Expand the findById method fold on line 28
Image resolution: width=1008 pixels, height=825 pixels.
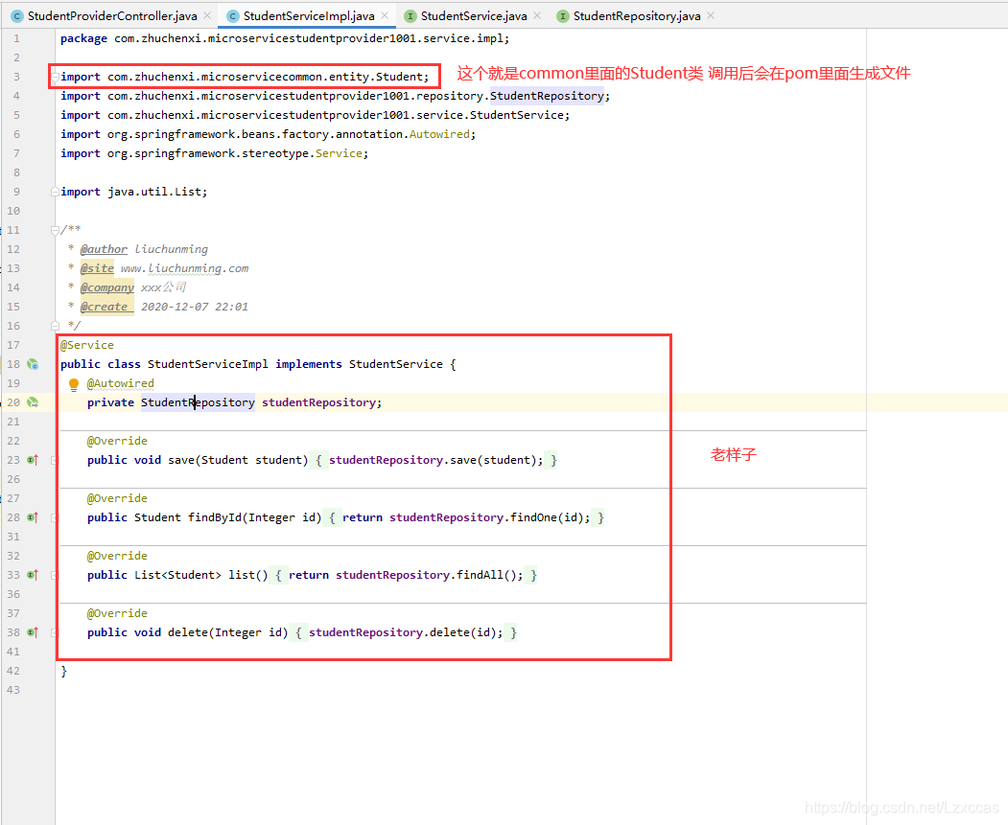pyautogui.click(x=55, y=517)
